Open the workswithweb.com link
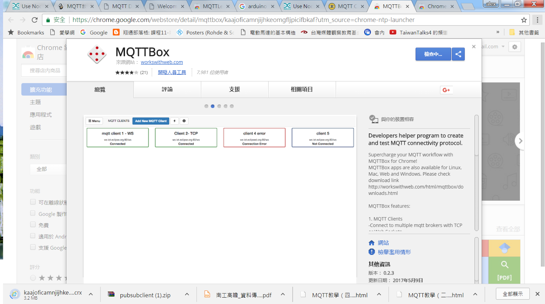 pos(162,62)
